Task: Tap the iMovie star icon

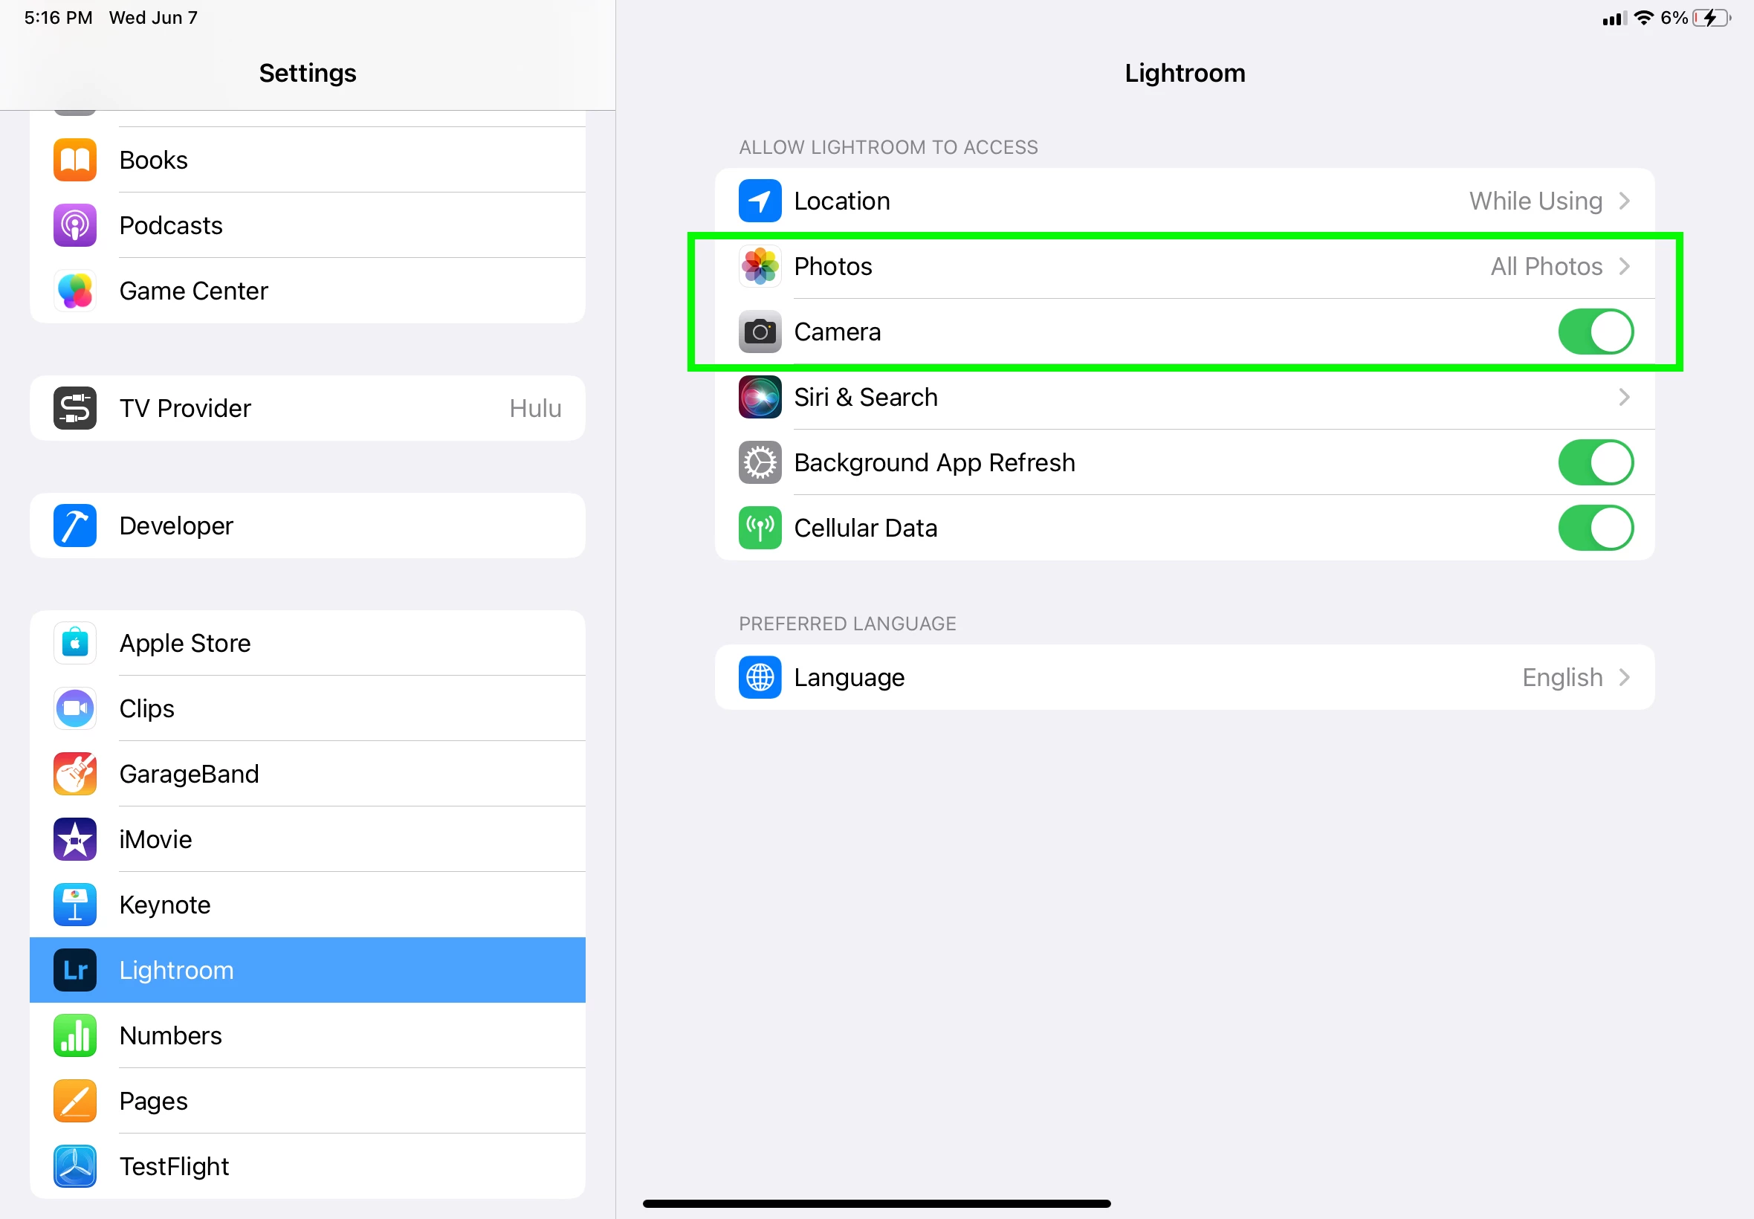Action: (75, 839)
